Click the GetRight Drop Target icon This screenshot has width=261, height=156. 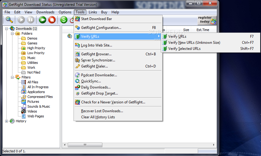coord(77,93)
